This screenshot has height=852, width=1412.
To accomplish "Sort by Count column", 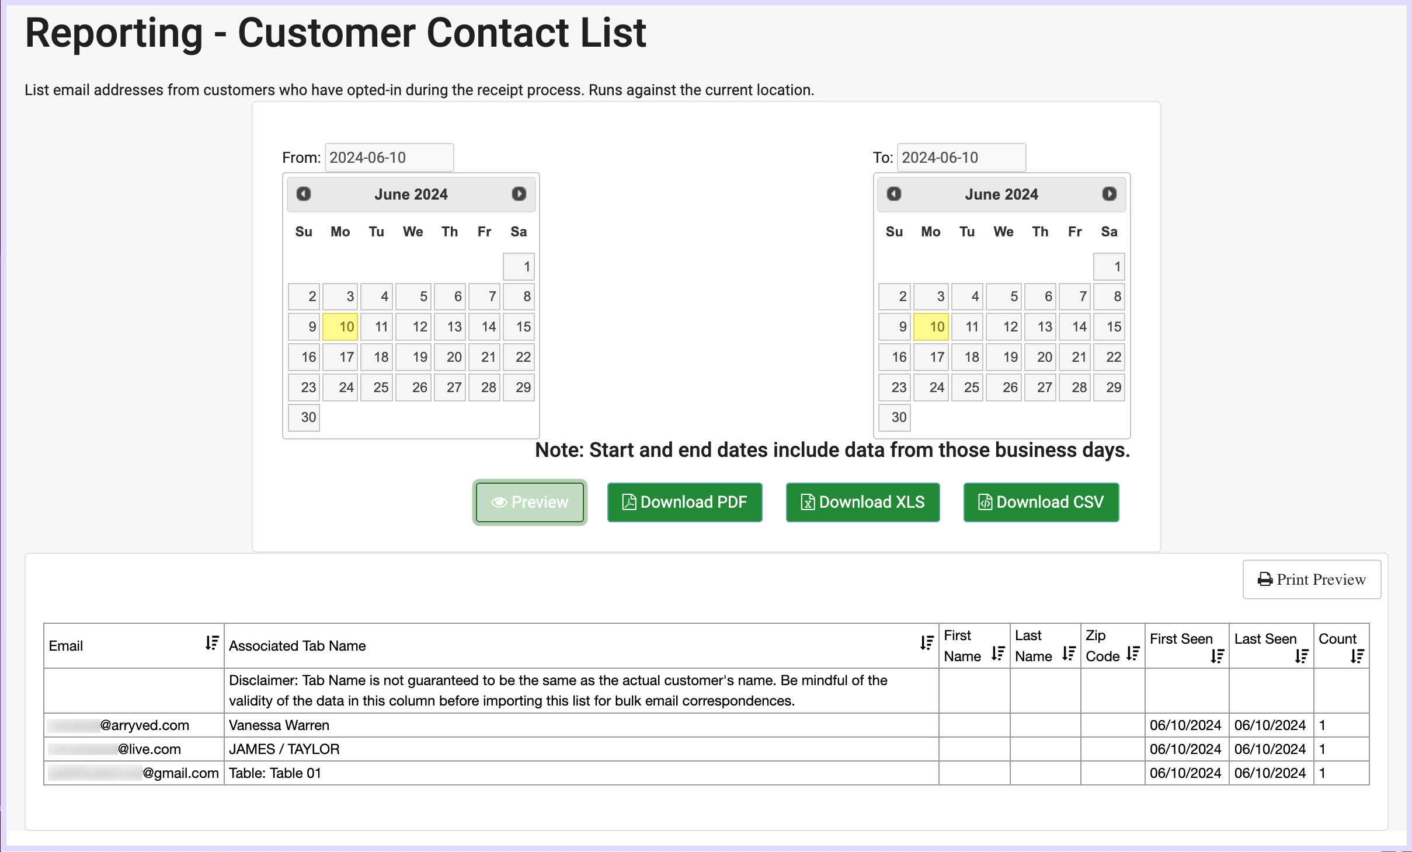I will [1357, 657].
